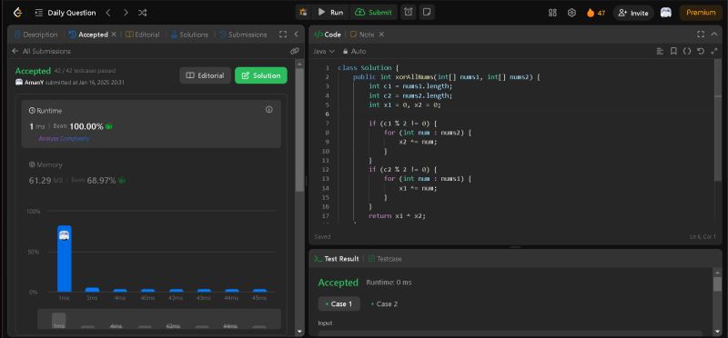Select the Testcase tab
Screen dimensions: 728x338
[x=385, y=259]
